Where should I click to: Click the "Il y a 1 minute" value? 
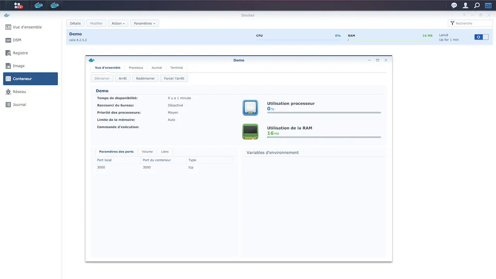pyautogui.click(x=179, y=98)
